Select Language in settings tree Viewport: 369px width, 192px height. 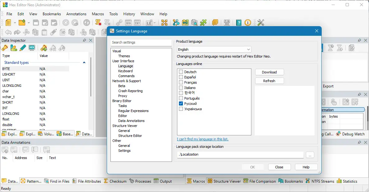125,66
